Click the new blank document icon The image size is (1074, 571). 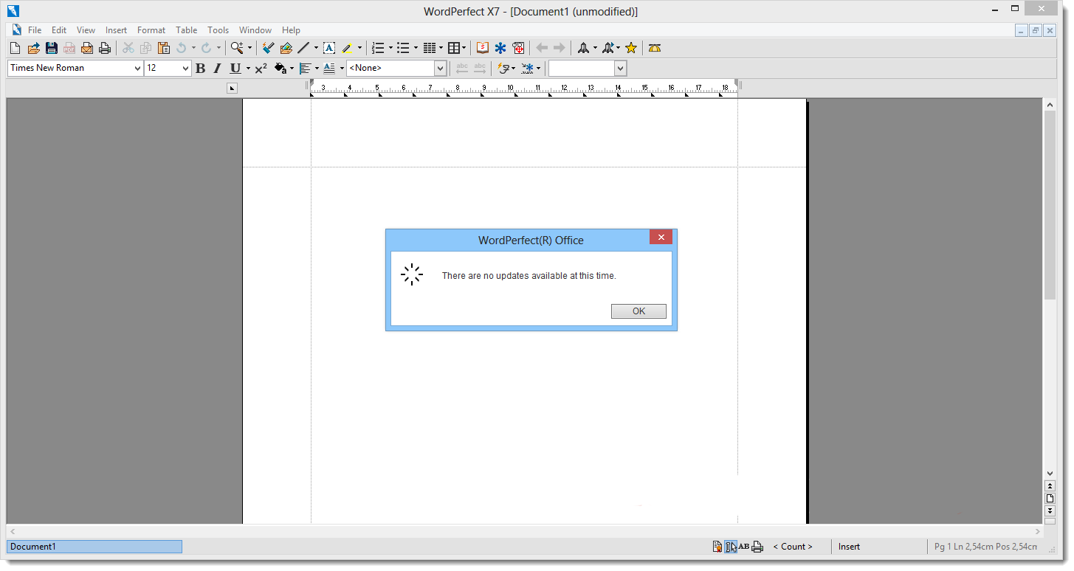(x=15, y=48)
